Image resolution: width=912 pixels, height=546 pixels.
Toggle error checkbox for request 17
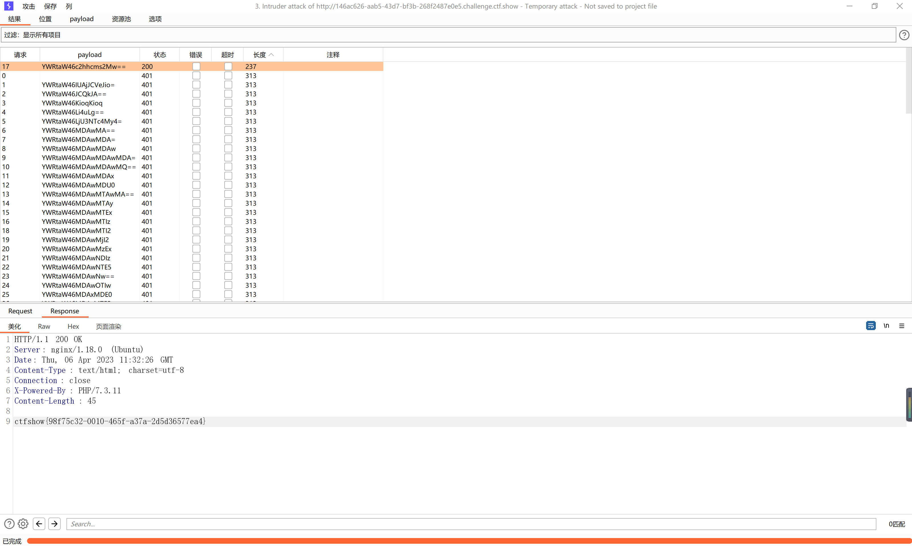196,66
